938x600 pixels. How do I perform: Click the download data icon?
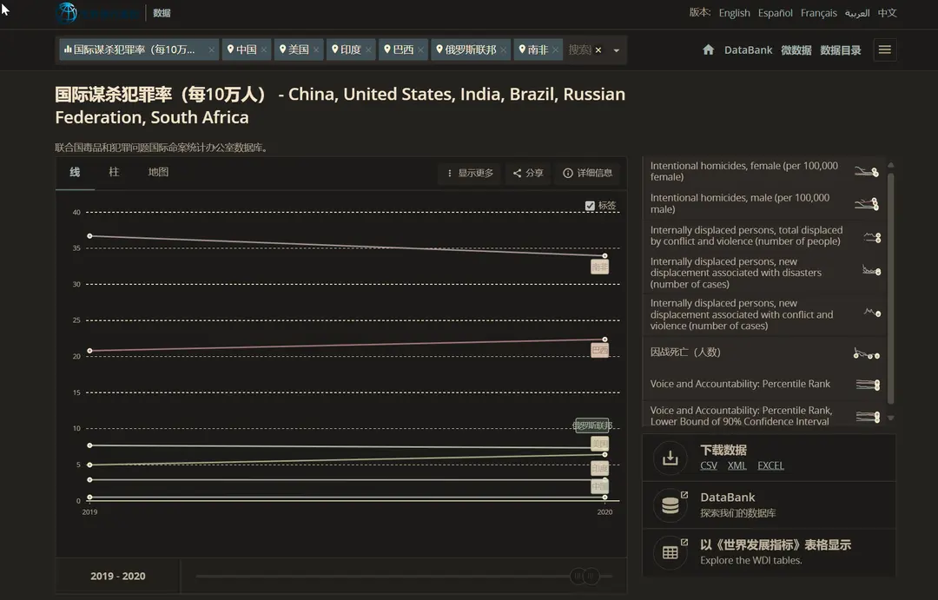tap(670, 458)
